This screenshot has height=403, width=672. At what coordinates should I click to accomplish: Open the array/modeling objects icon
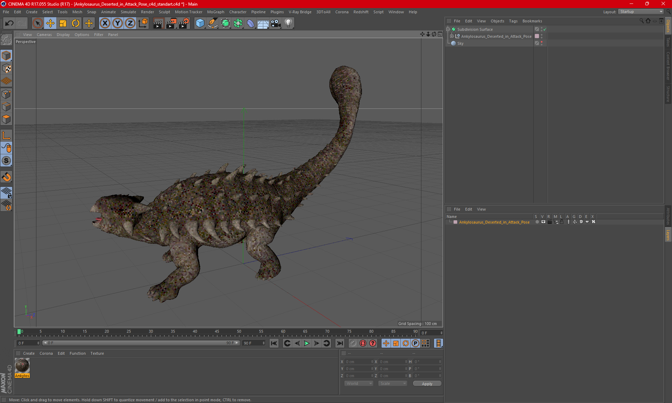(x=238, y=23)
